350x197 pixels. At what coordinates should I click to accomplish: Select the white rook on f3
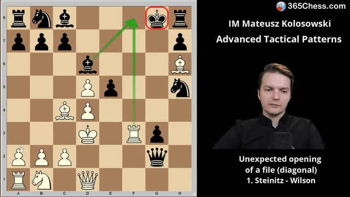(134, 134)
